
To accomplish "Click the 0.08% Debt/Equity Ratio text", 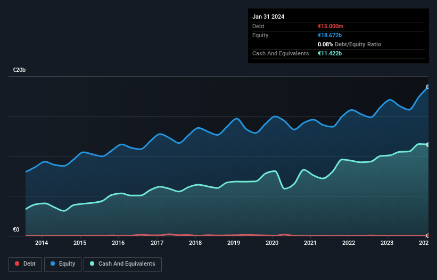I will point(349,44).
